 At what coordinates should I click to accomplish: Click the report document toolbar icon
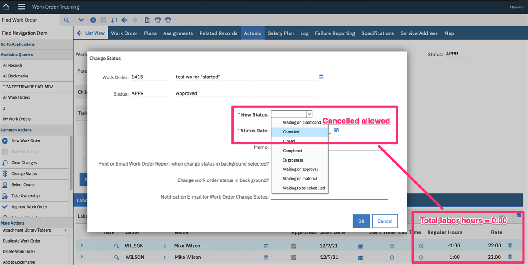point(147,20)
